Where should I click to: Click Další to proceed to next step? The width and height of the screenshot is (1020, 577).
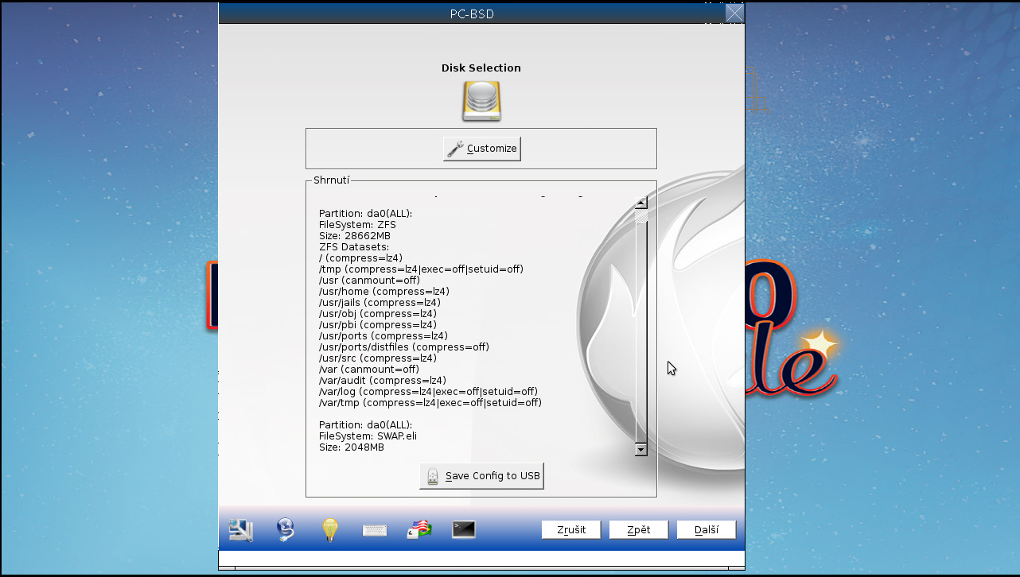click(x=706, y=529)
